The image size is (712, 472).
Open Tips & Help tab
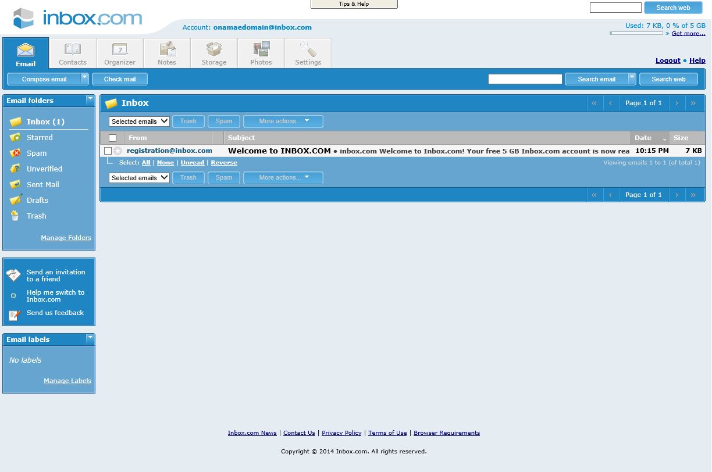(354, 4)
